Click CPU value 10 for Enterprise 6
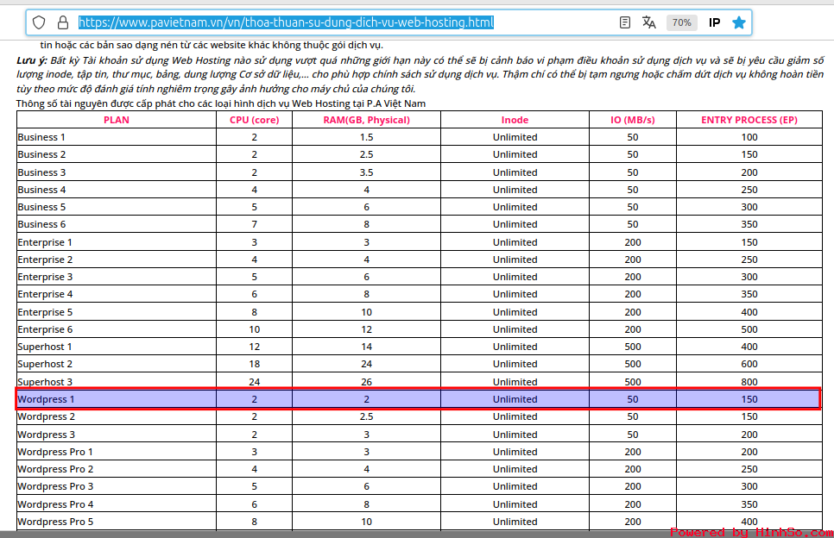Image resolution: width=834 pixels, height=538 pixels. pyautogui.click(x=254, y=329)
